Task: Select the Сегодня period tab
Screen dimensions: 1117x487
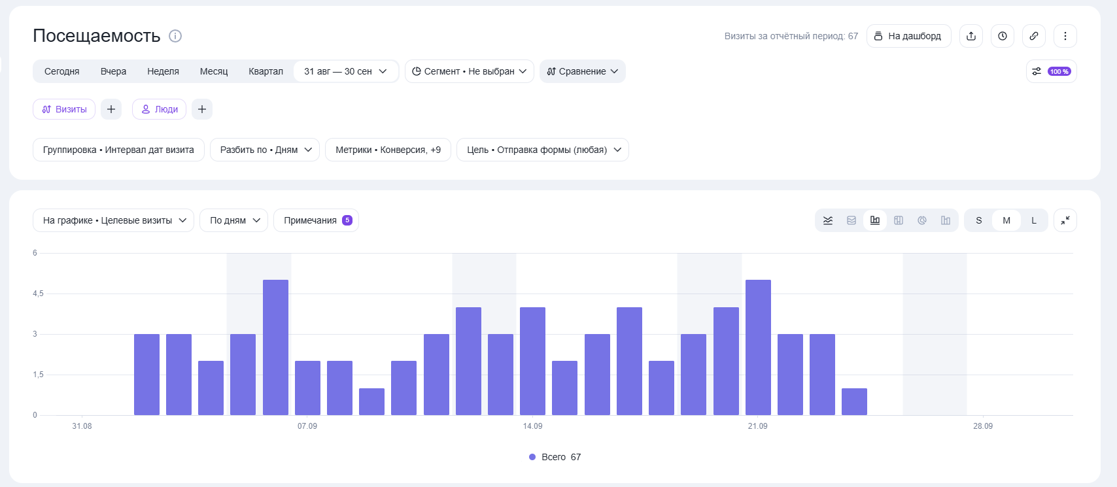Action: (x=62, y=71)
